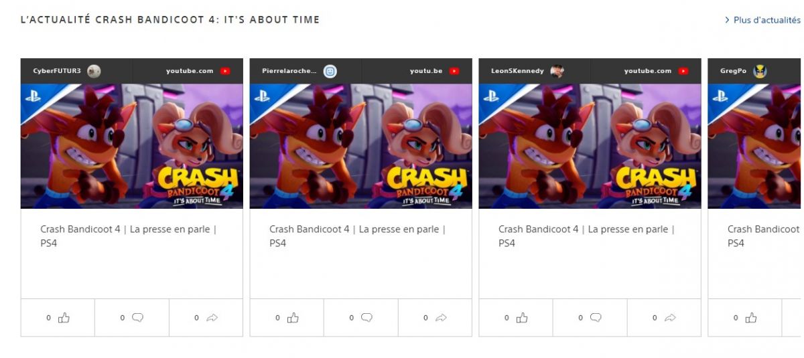The image size is (804, 358).
Task: Share LeonSKennedy's post with arrow icon
Action: click(x=670, y=318)
